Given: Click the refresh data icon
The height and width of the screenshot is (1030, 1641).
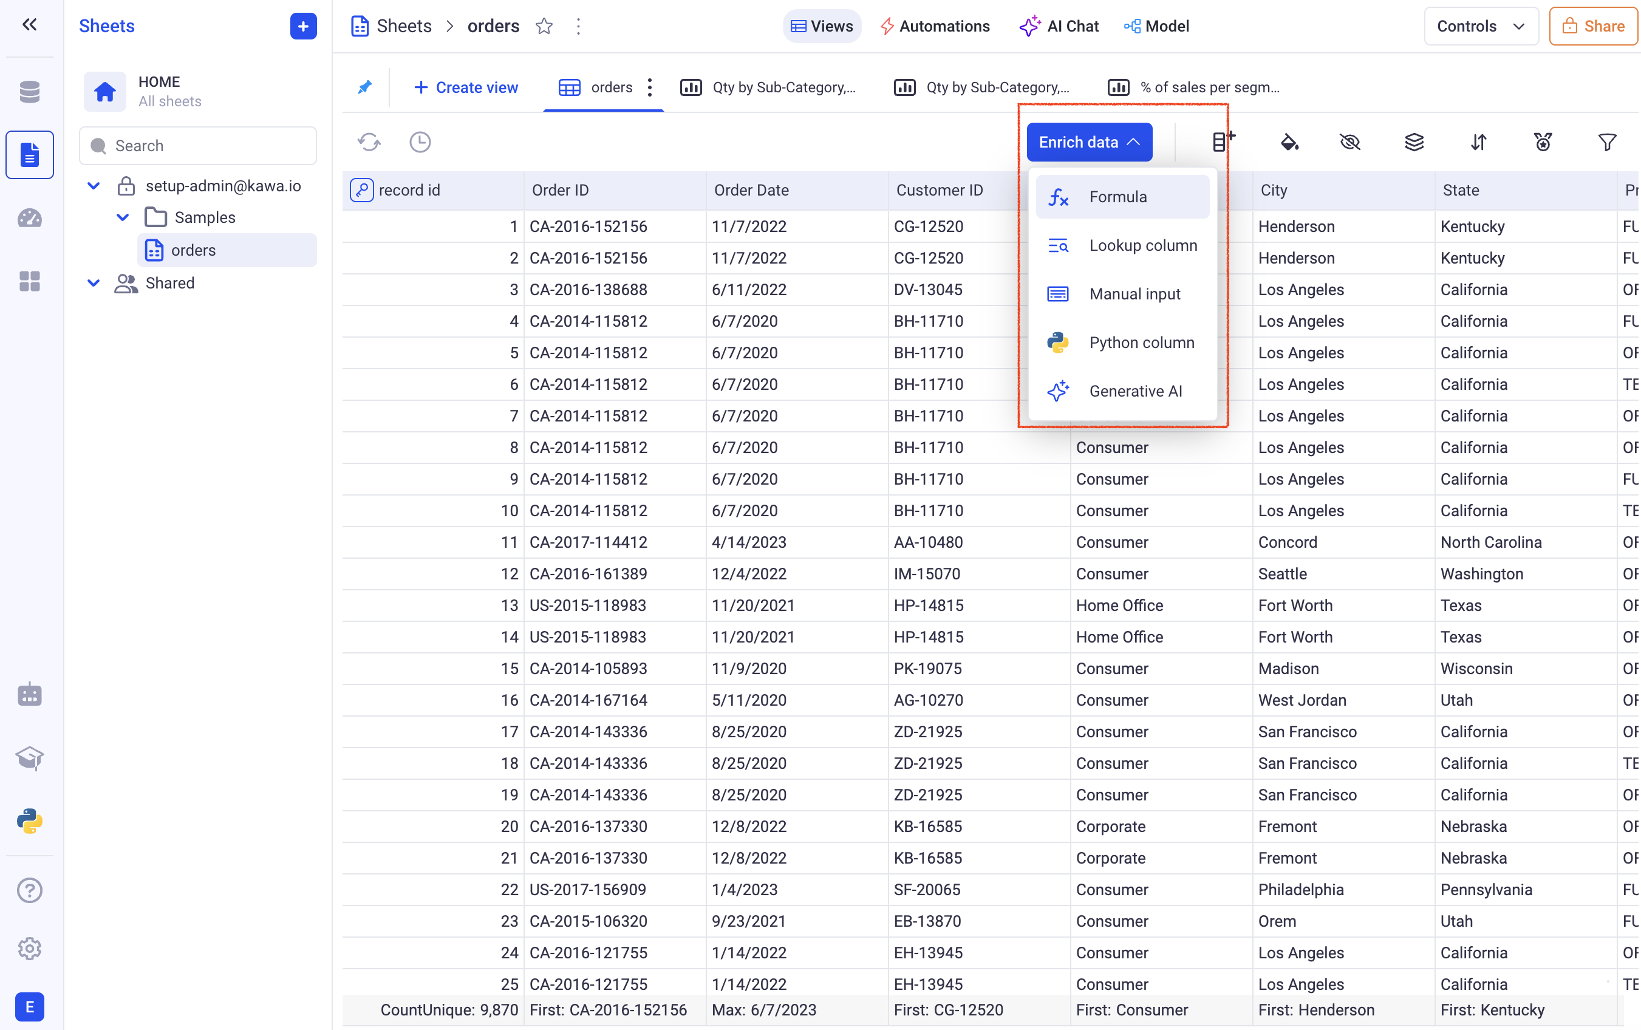Looking at the screenshot, I should [x=369, y=142].
